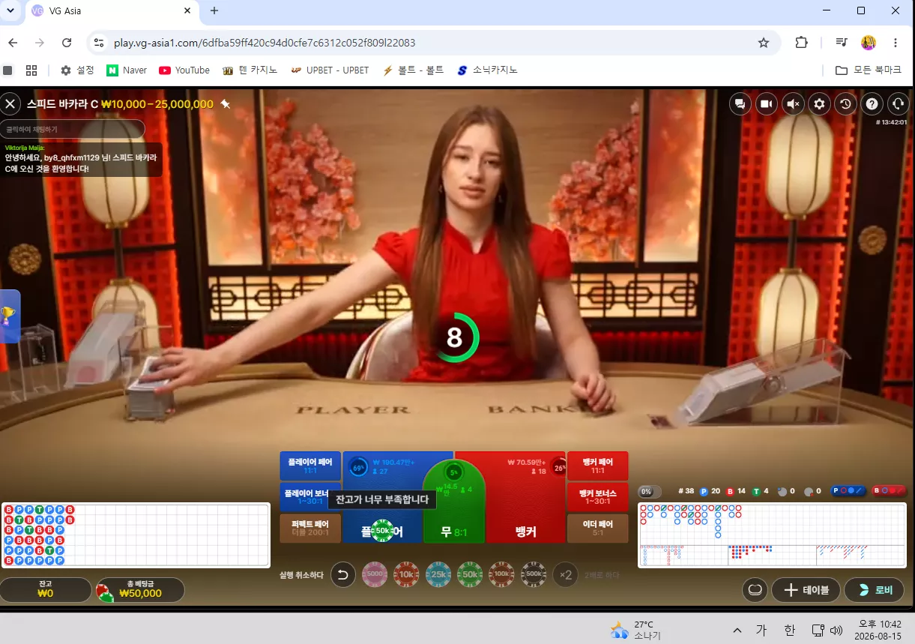The width and height of the screenshot is (915, 644).
Task: Bet on 플레이어 보너스
Action: pyautogui.click(x=310, y=496)
